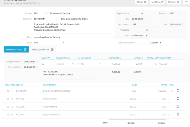Click the Note field 'prova inserimento fattura'
The width and height of the screenshot is (190, 127).
(x=73, y=37)
